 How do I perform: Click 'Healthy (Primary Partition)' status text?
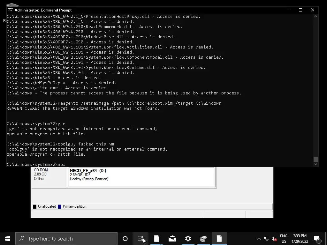click(89, 179)
